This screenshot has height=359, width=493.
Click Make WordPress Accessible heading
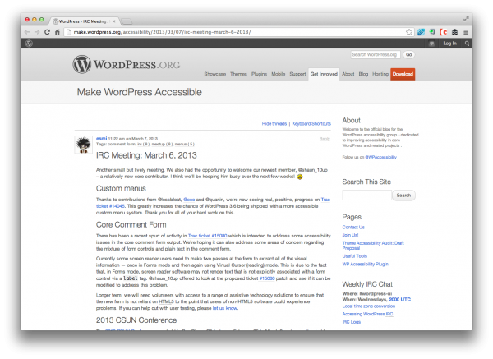point(140,92)
